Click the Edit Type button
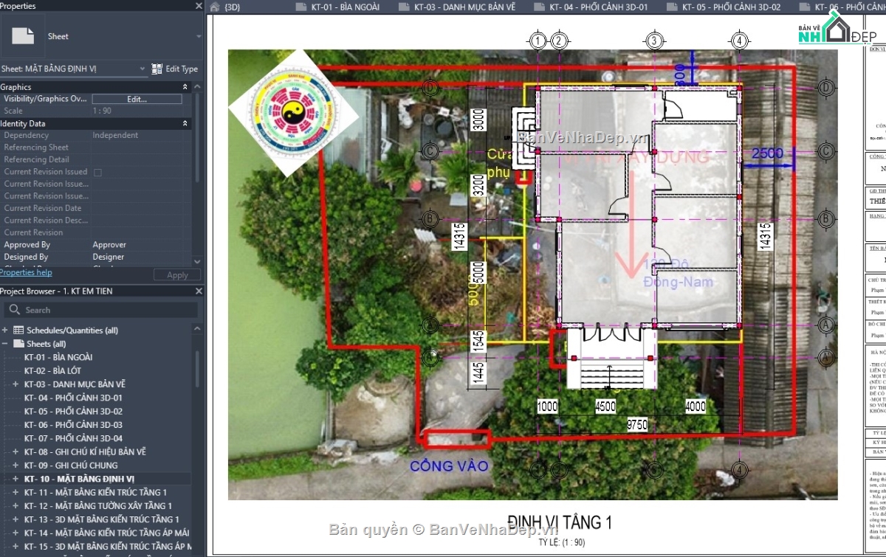 (x=175, y=69)
